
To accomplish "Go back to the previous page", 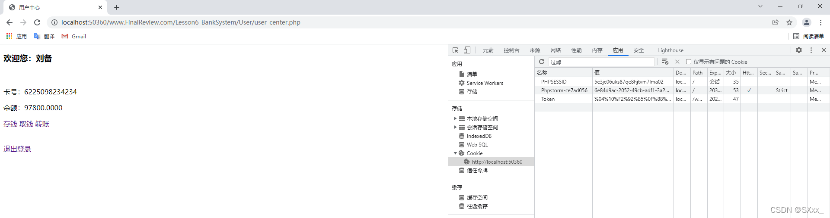I will pos(10,22).
